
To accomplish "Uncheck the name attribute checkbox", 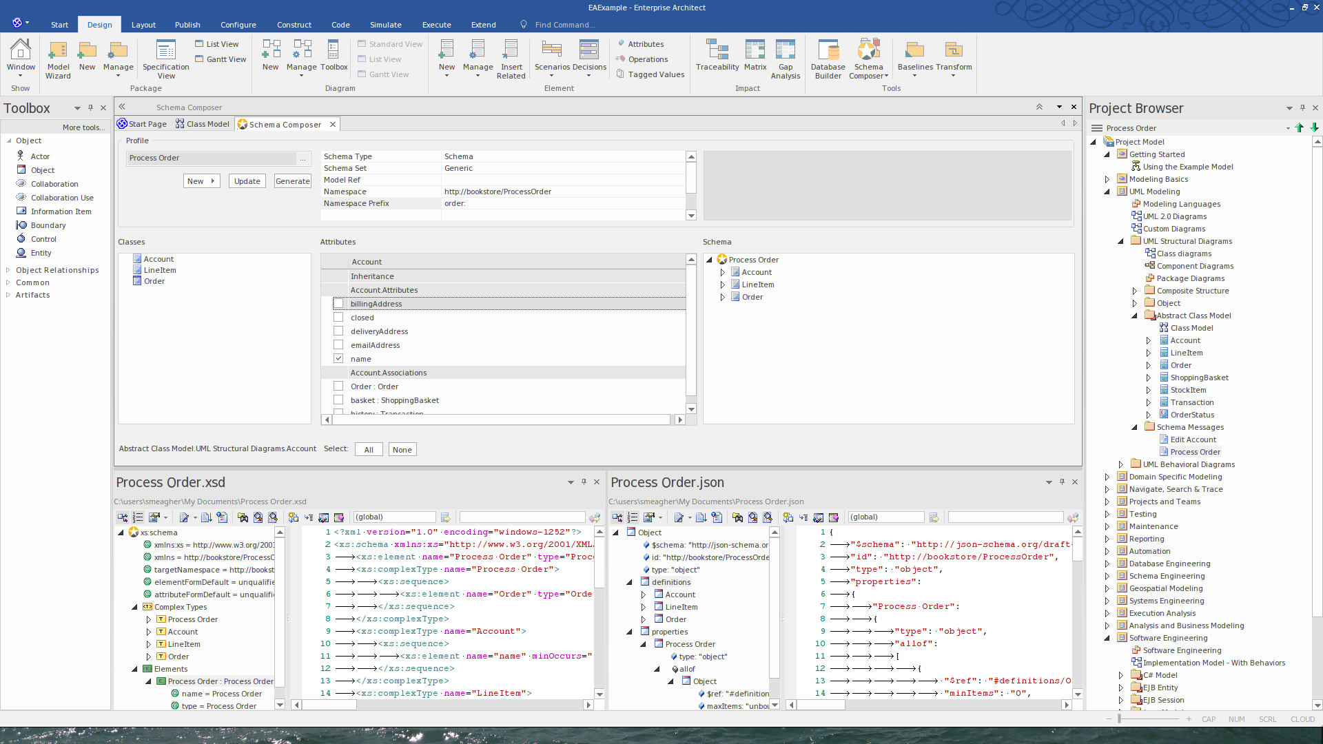I will [338, 359].
